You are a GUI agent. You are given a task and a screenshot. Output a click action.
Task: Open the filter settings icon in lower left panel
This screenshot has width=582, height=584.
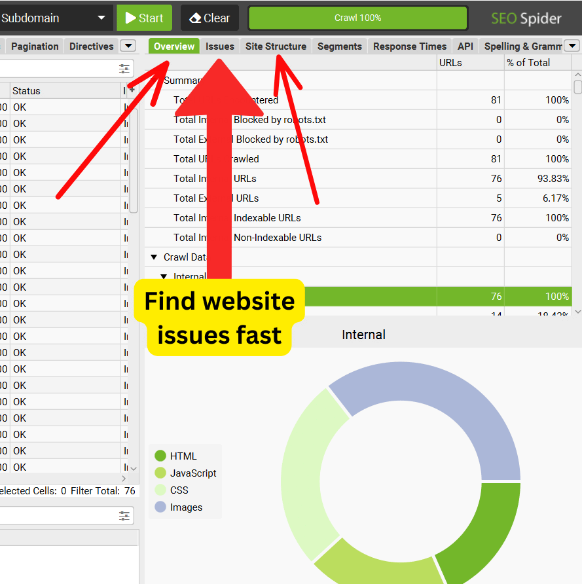pyautogui.click(x=124, y=516)
